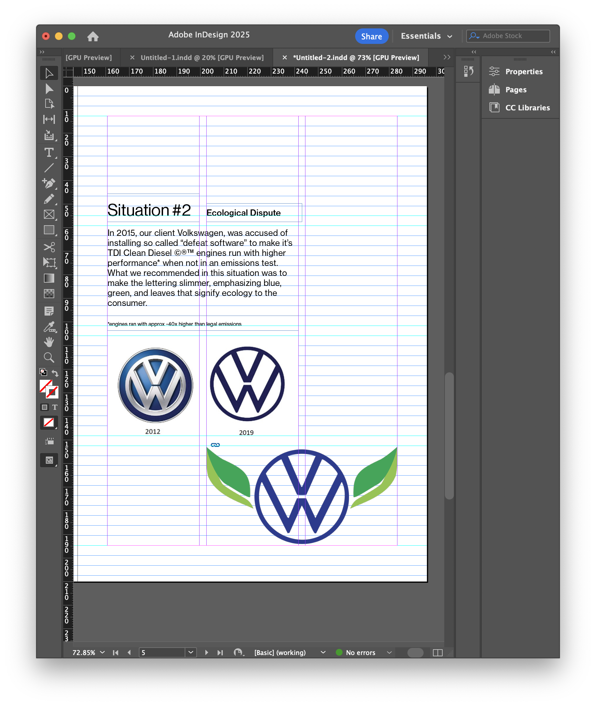Open the zoom level dropdown

102,652
